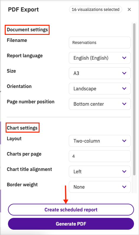Click the panel's vertical scrollbar
The height and width of the screenshot is (235, 139).
coord(134,99)
